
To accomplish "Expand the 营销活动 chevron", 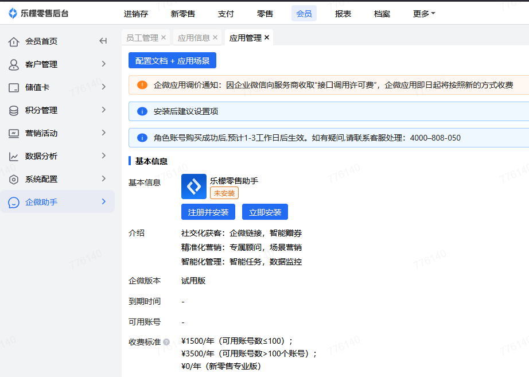I will point(104,133).
